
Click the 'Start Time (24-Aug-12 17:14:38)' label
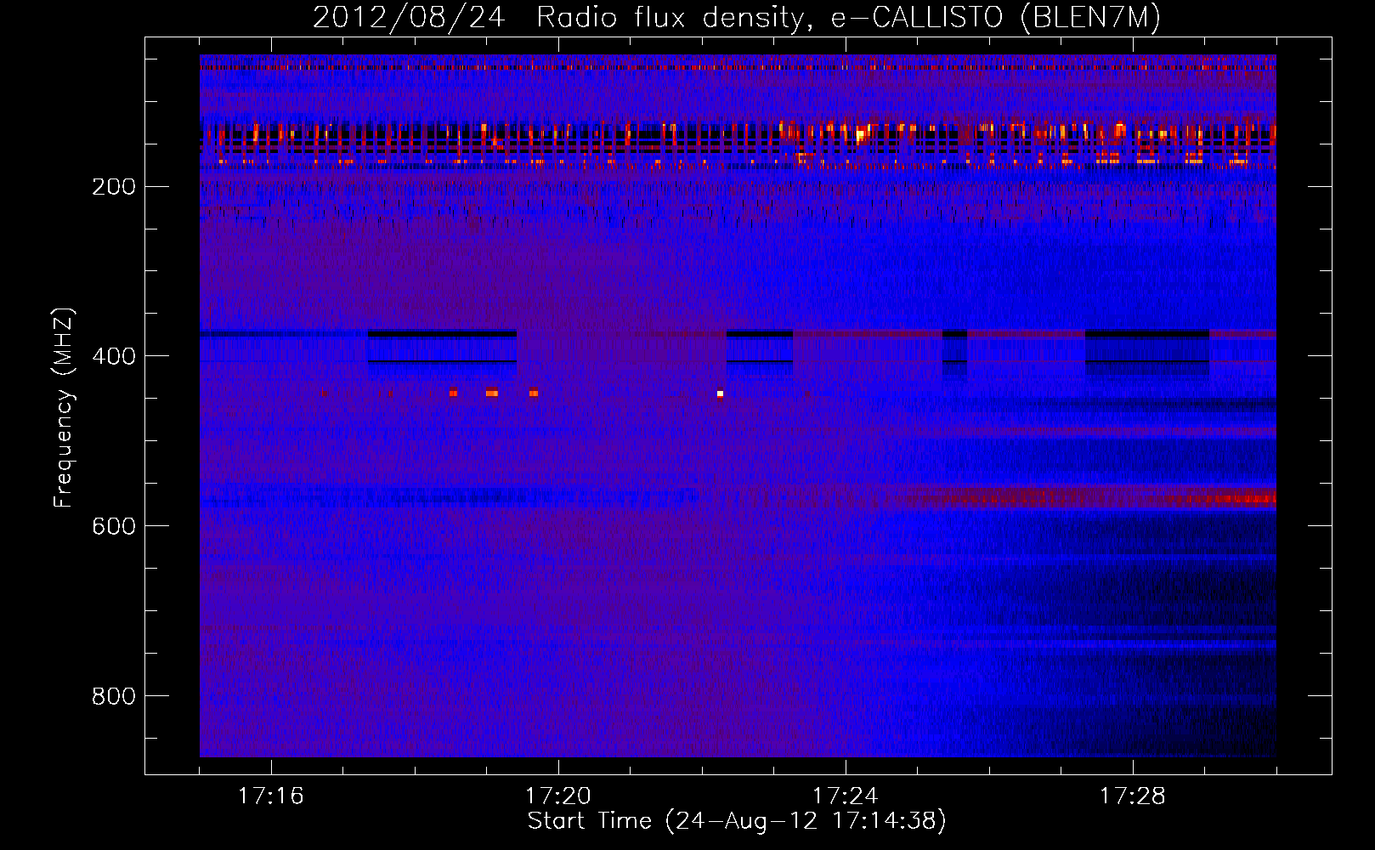[x=737, y=821]
